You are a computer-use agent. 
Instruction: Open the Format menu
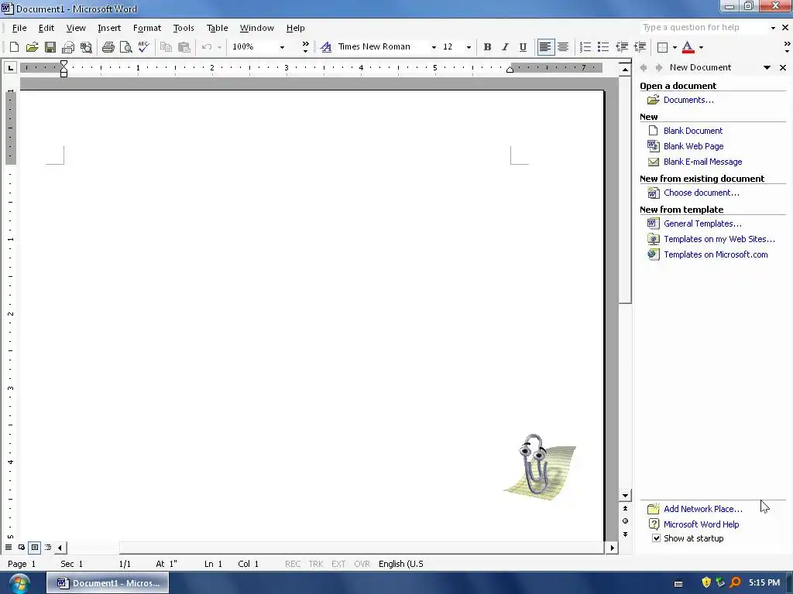147,28
